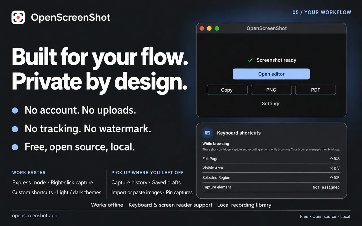Visit the openscreenshot.app link
The image size is (362, 226).
pos(35,216)
